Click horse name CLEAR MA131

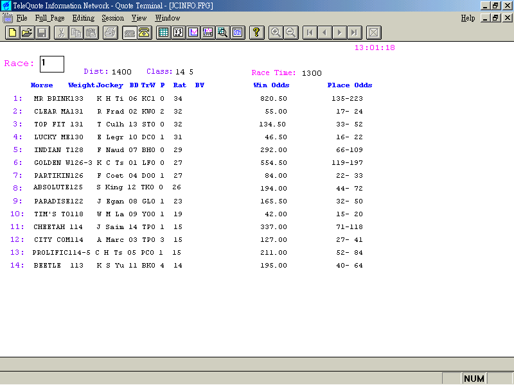coord(58,111)
